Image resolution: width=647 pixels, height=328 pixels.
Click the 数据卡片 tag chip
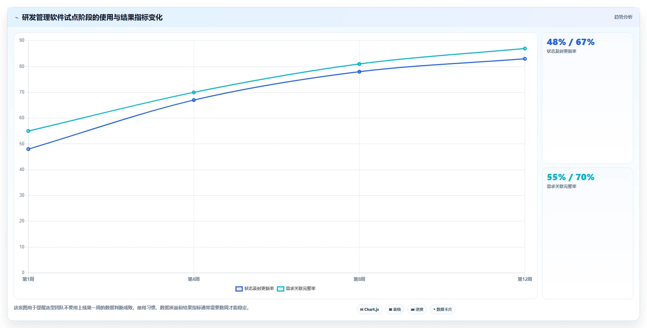click(443, 309)
